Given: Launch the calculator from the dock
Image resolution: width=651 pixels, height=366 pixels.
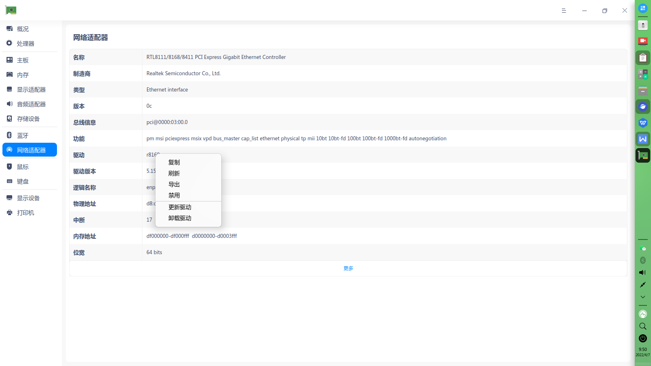Looking at the screenshot, I should pyautogui.click(x=643, y=74).
